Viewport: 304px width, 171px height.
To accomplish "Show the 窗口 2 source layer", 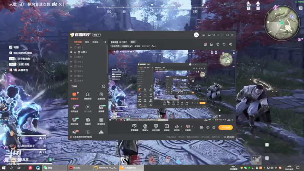I will point(71,47).
